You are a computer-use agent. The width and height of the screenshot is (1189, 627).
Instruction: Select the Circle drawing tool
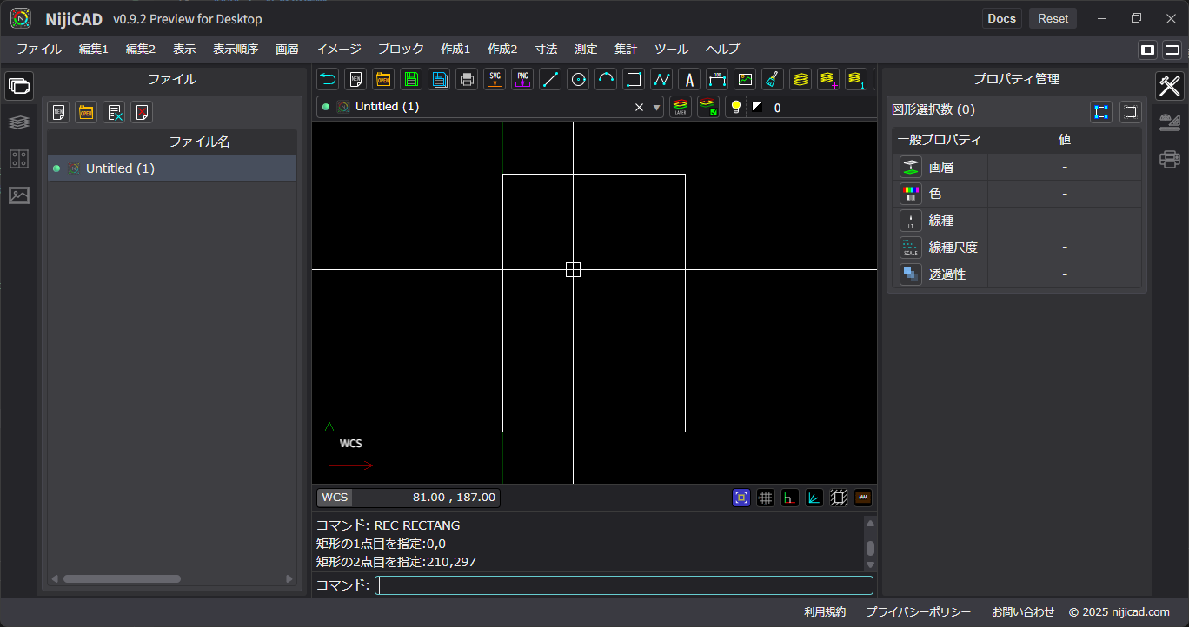tap(578, 80)
